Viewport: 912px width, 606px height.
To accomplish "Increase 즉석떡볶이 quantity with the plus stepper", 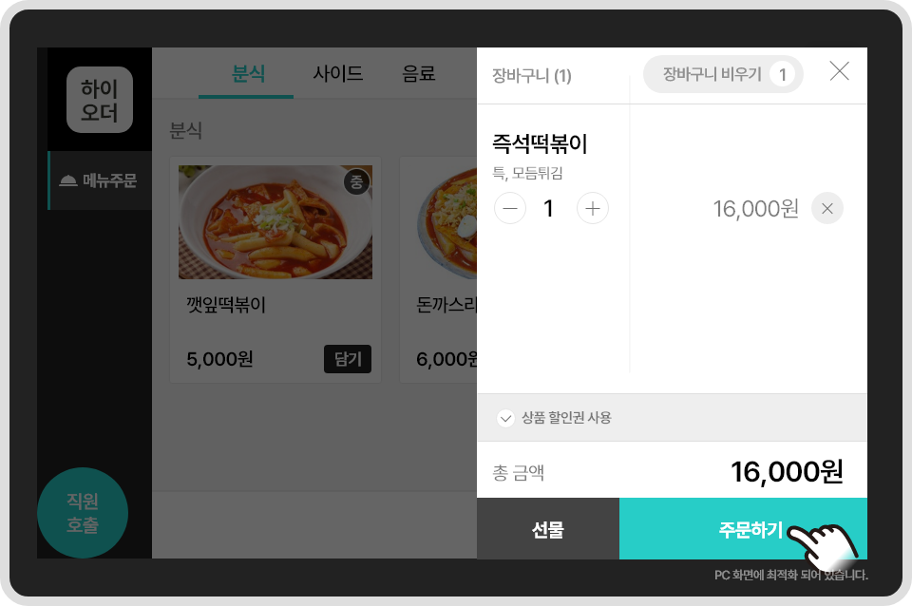I will coord(593,208).
